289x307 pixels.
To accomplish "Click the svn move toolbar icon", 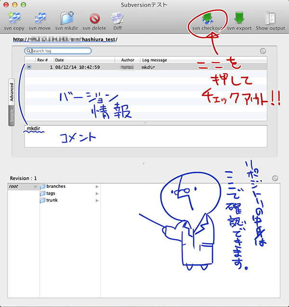I will pyautogui.click(x=40, y=18).
